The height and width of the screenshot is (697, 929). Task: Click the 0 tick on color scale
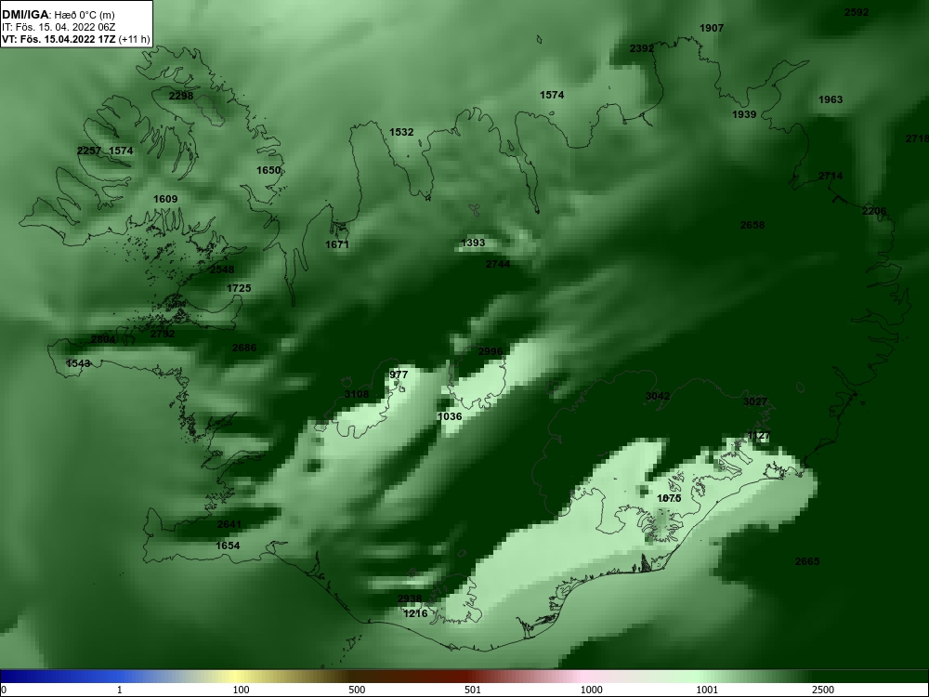(3, 690)
